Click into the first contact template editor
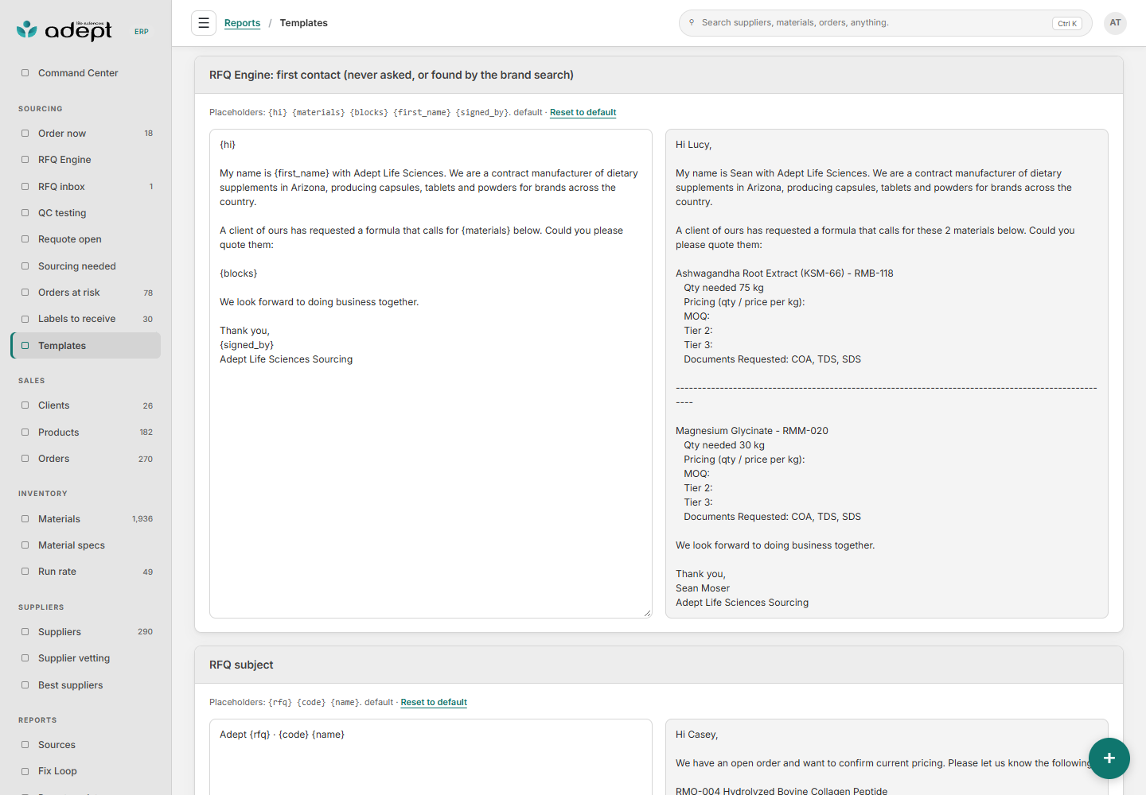1146x795 pixels. pos(431,374)
